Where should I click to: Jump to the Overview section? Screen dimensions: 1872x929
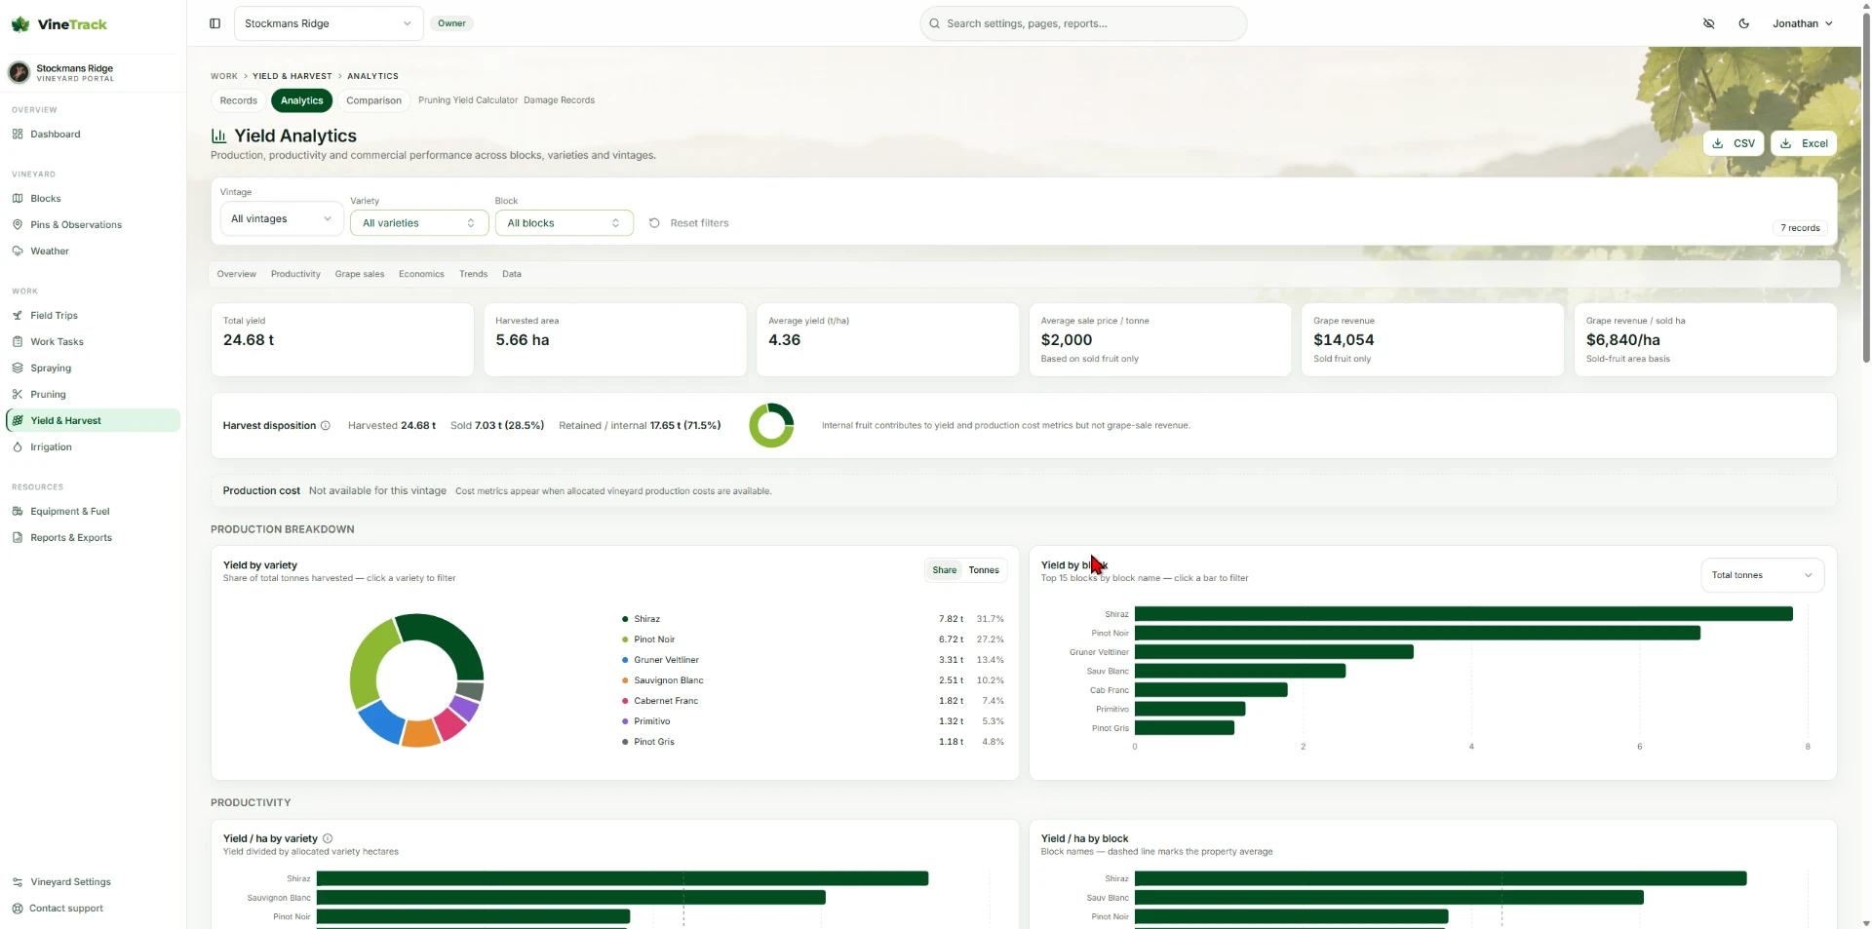[x=237, y=274]
